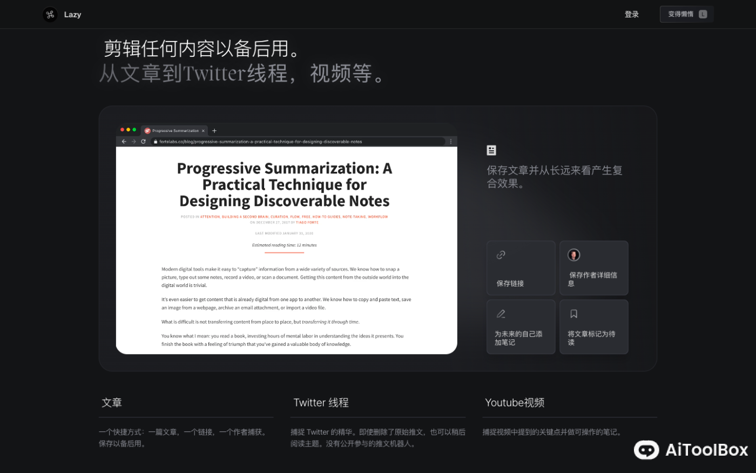
Task: Click the browser reload icon in preview
Action: click(143, 142)
